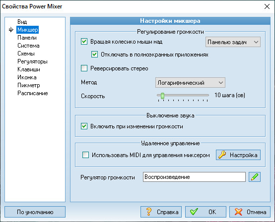Open the Клавиши hotkeys category
275x222 pixels.
click(x=29, y=69)
